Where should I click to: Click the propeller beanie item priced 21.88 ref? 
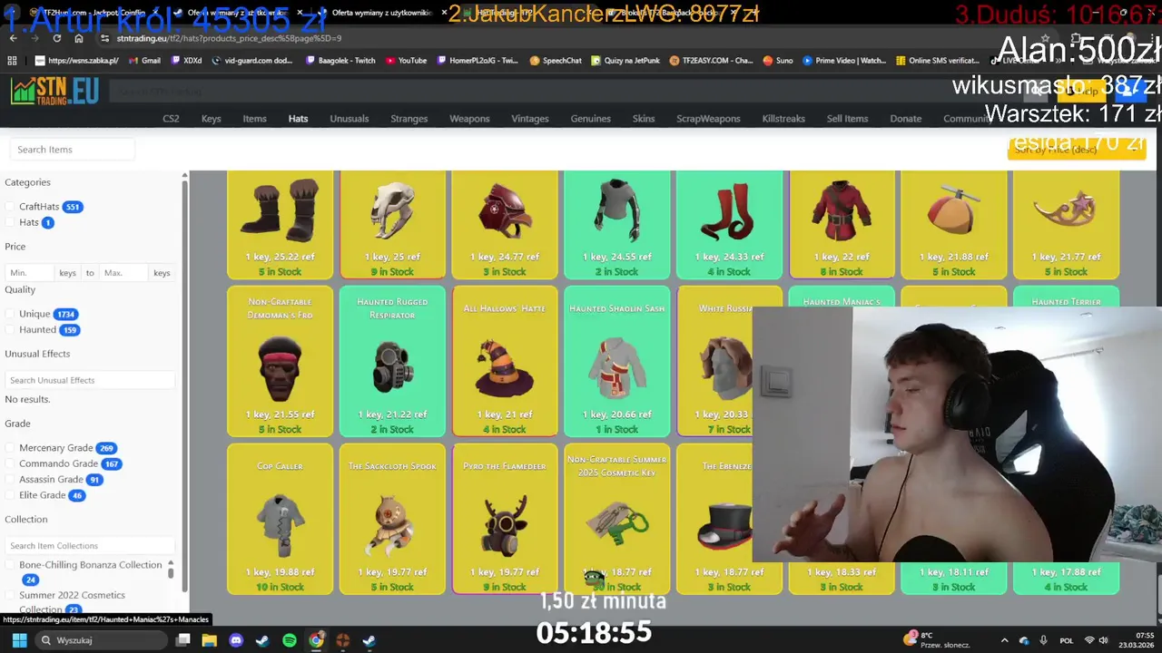pyautogui.click(x=953, y=224)
